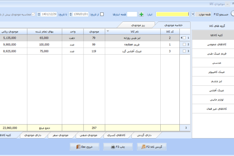Select کلیه کالاها product group
234x156 pixels.
(x=213, y=35)
